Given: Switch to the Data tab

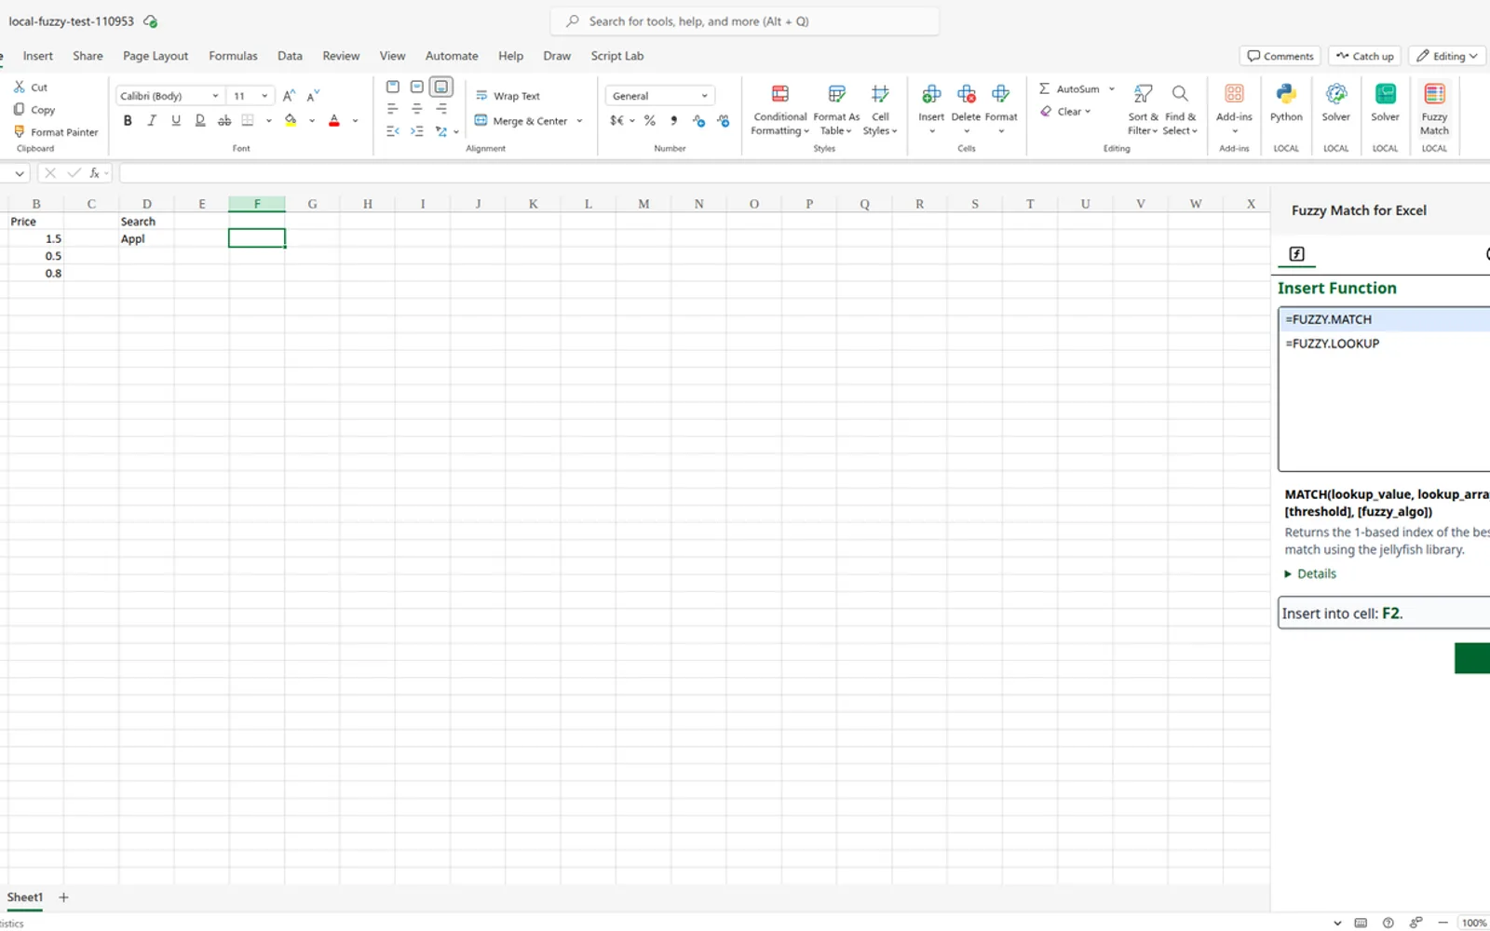Looking at the screenshot, I should (x=290, y=56).
